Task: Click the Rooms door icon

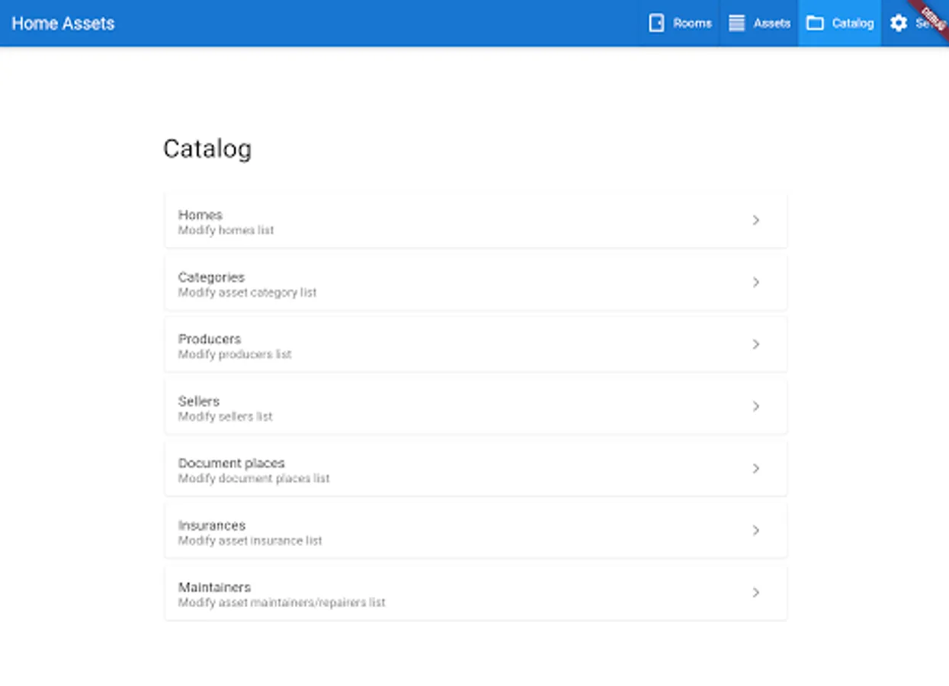Action: (x=656, y=23)
